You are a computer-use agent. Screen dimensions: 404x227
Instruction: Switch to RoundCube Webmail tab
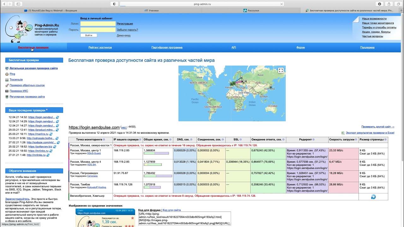[x=50, y=10]
